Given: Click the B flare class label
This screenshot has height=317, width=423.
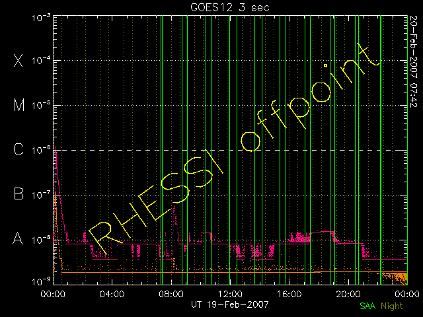Looking at the screenshot, I should click(19, 194).
